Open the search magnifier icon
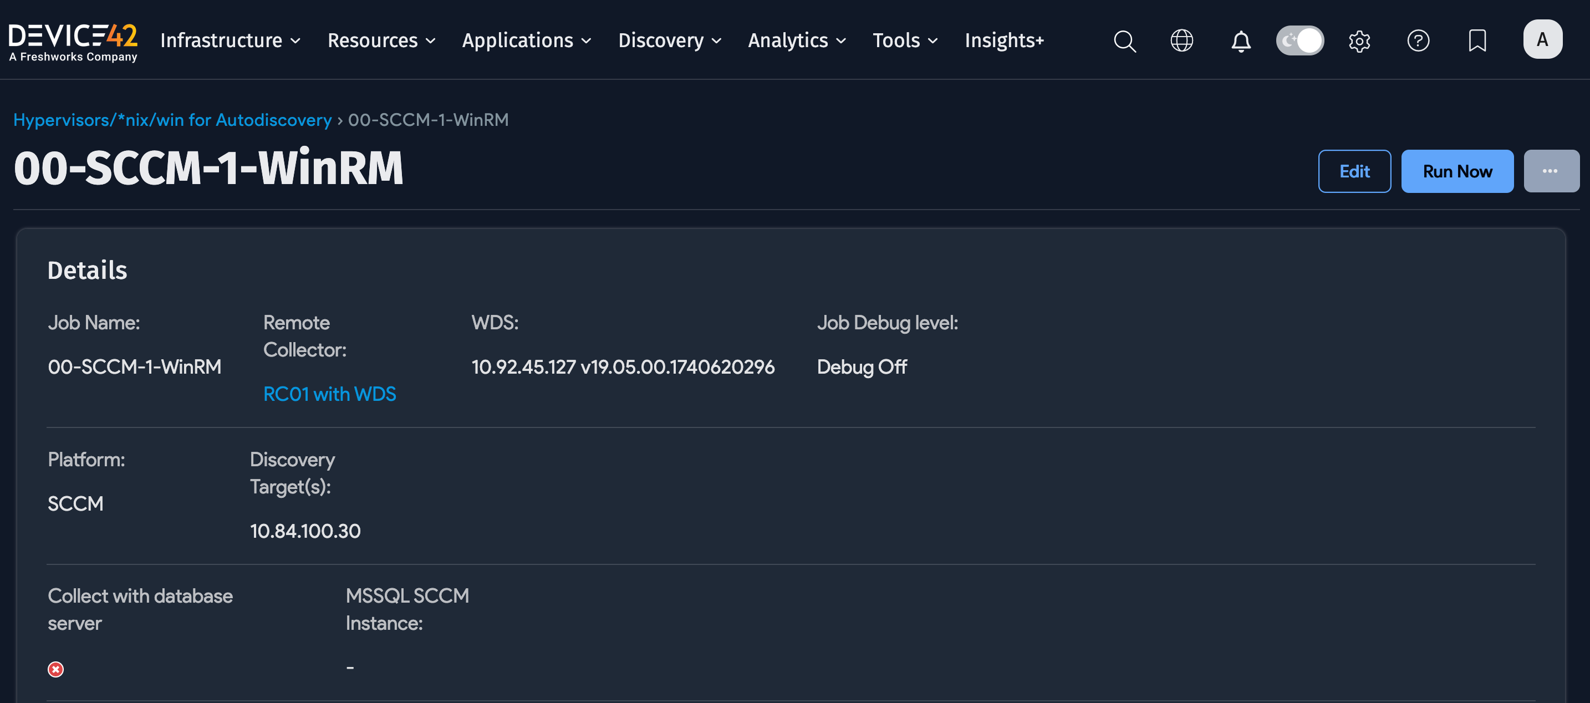The image size is (1590, 703). tap(1125, 40)
